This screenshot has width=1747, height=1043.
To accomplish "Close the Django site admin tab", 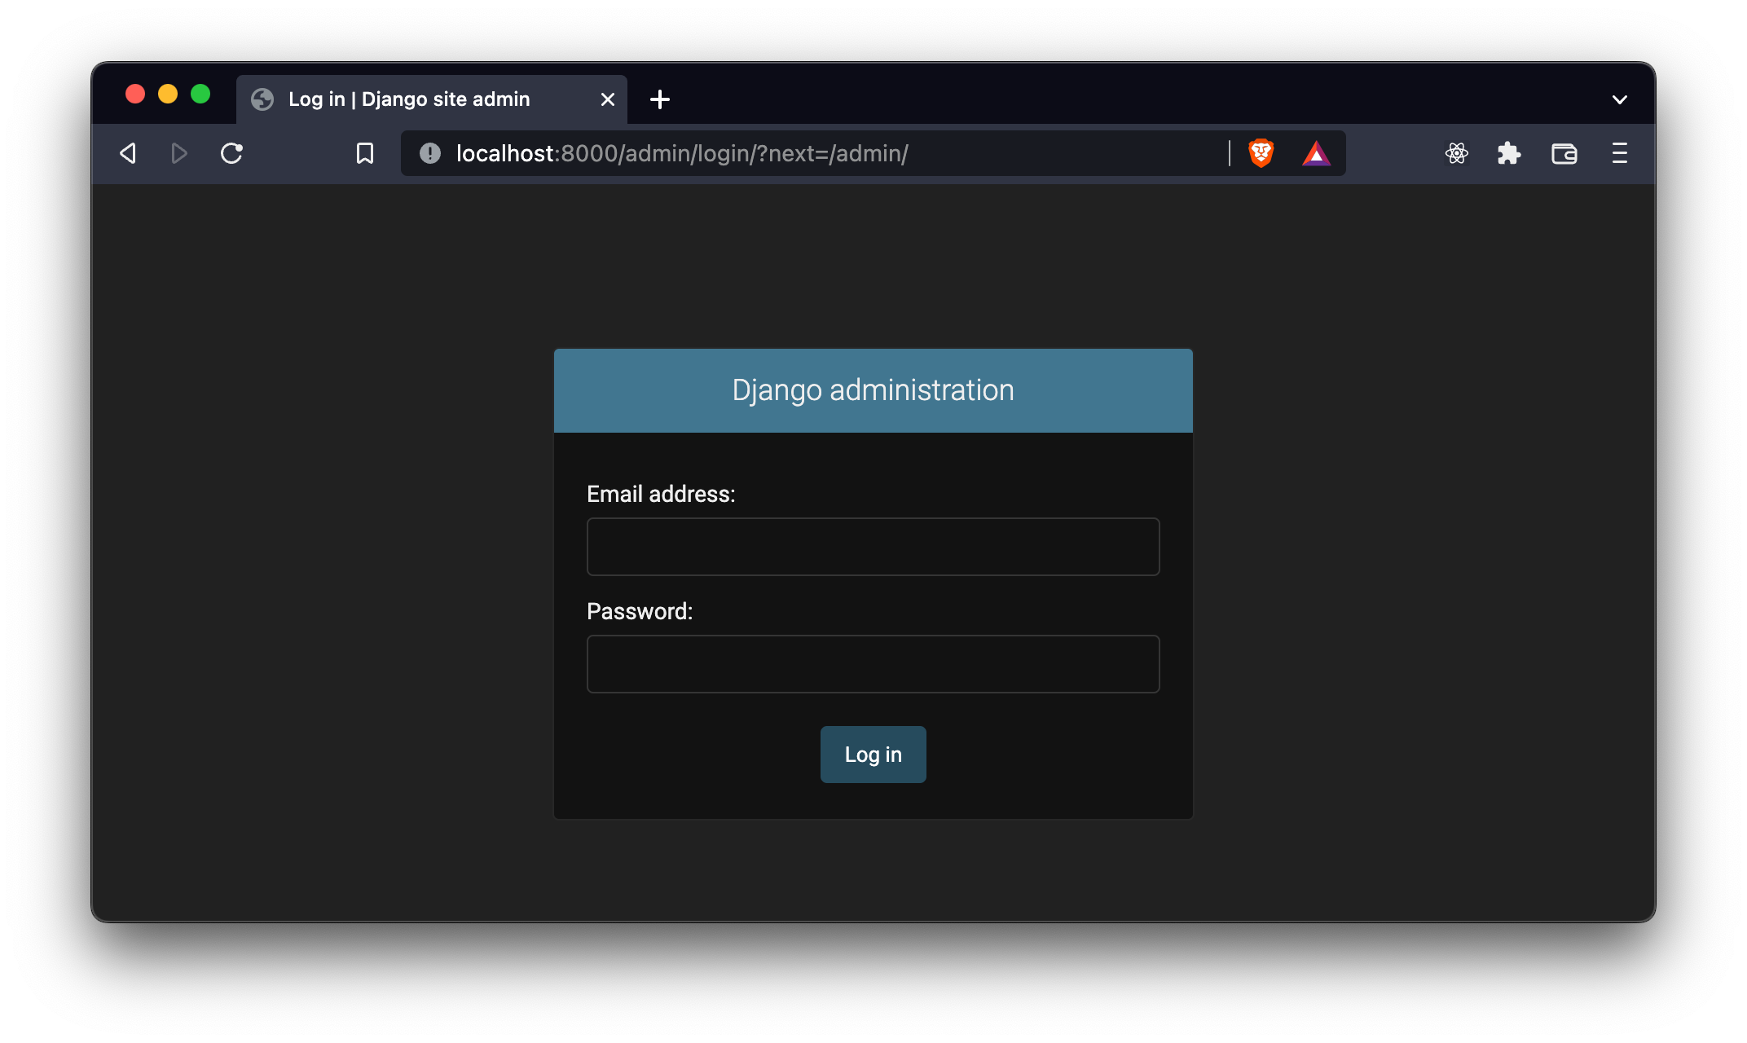I will tap(608, 99).
